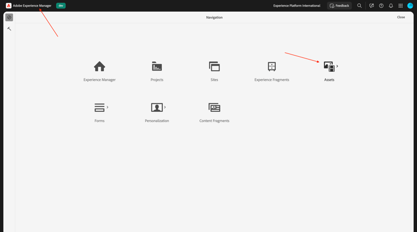Screen dimensions: 417x232
Task: Expand the Assets submenu chevron
Action: [337, 66]
